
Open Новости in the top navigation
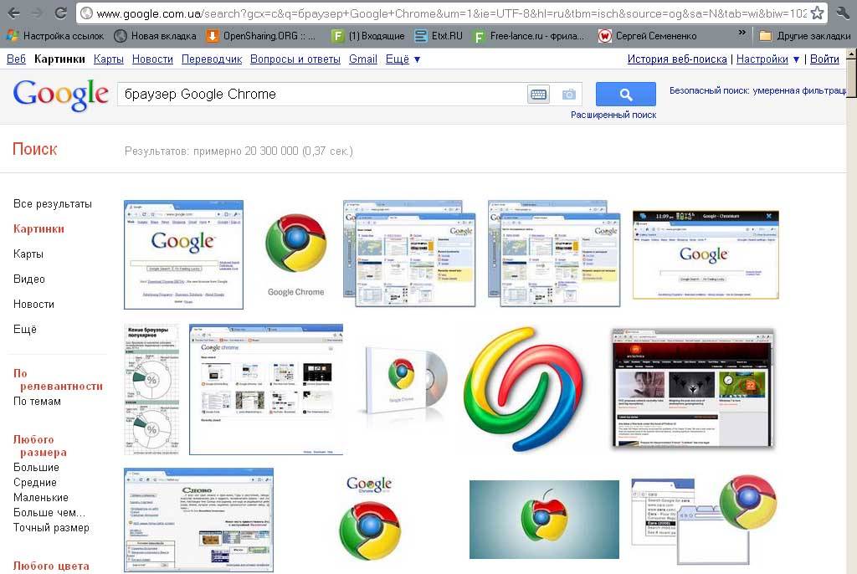(152, 59)
